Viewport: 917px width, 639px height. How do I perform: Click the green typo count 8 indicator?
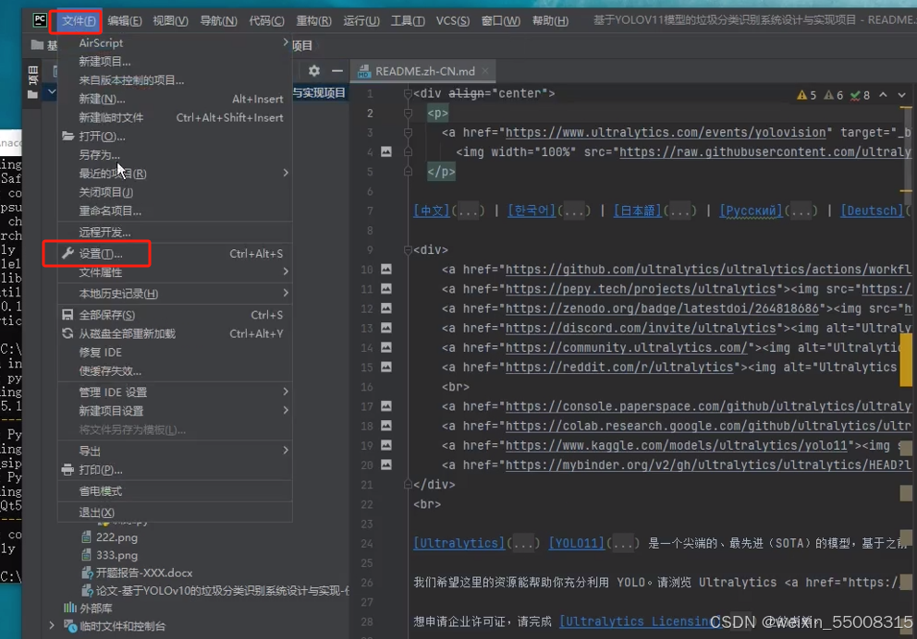pyautogui.click(x=861, y=94)
